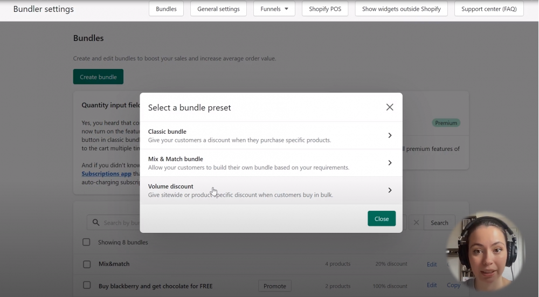This screenshot has height=297, width=539.
Task: Select the Mix & Match bundle title
Action: (x=175, y=159)
